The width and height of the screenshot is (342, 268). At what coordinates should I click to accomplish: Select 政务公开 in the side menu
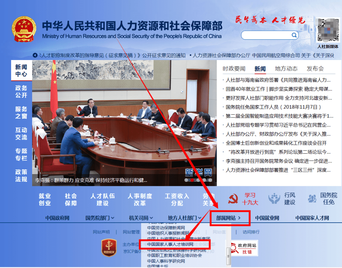click(x=21, y=91)
